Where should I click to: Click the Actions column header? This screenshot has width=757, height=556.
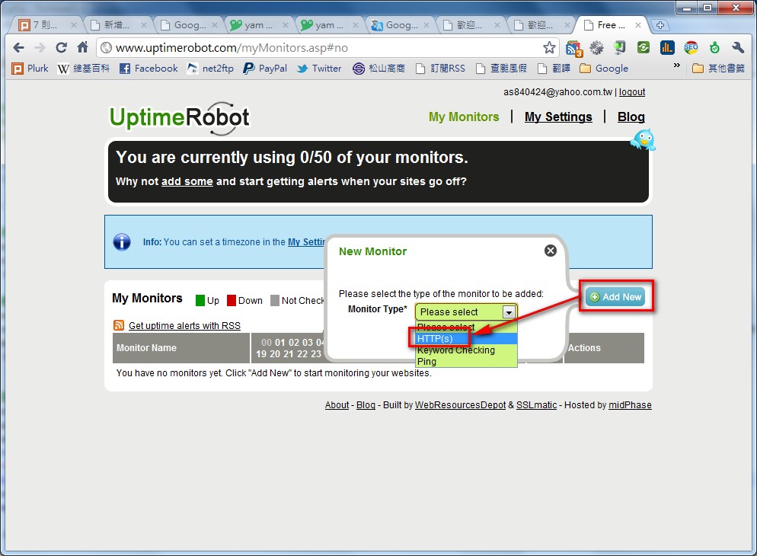point(604,348)
